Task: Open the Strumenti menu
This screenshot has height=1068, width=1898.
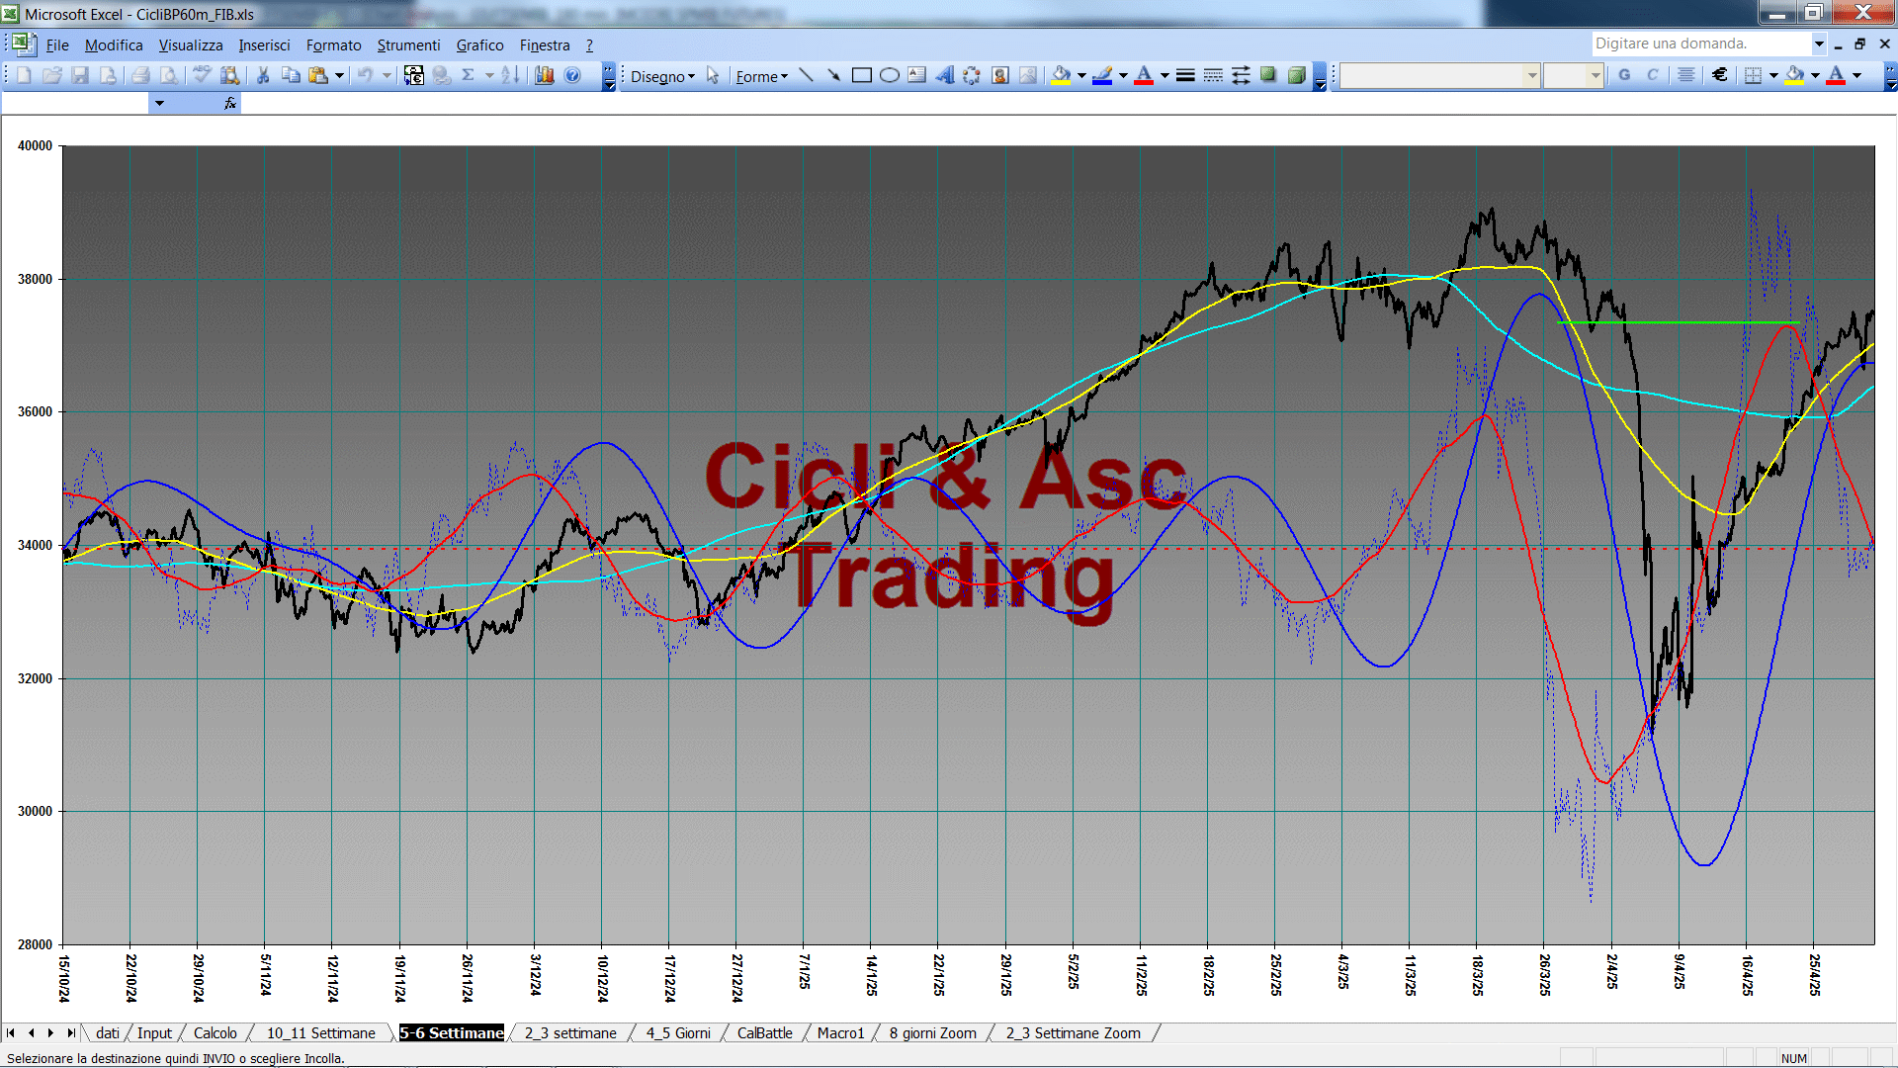Action: (408, 45)
